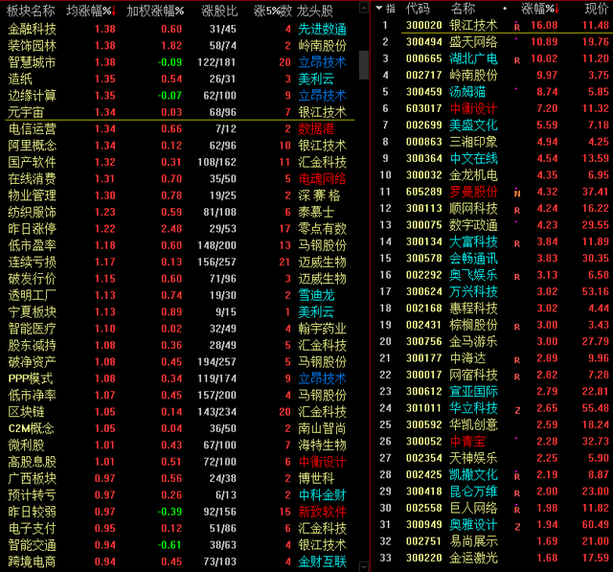Click the 代码 column header

[x=418, y=9]
